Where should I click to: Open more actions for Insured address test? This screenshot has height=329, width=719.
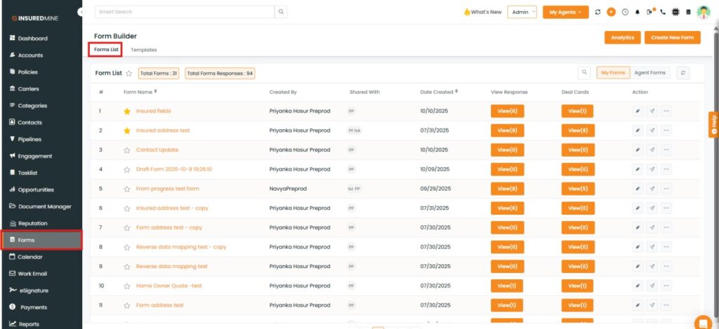click(x=666, y=130)
